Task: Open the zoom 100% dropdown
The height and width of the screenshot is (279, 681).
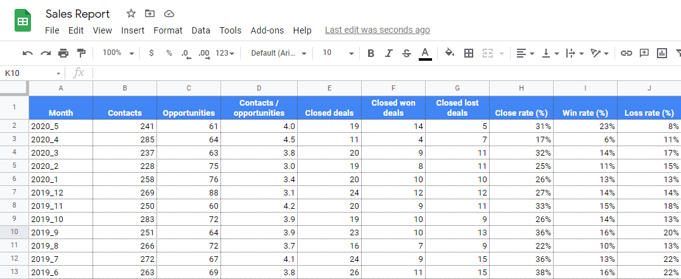Action: pyautogui.click(x=118, y=53)
